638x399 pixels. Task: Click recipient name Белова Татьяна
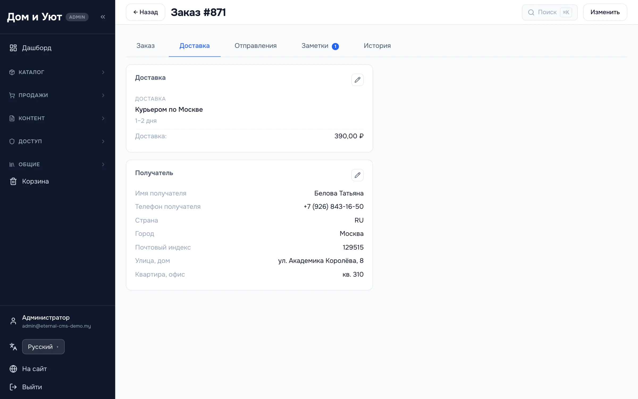[x=339, y=193]
